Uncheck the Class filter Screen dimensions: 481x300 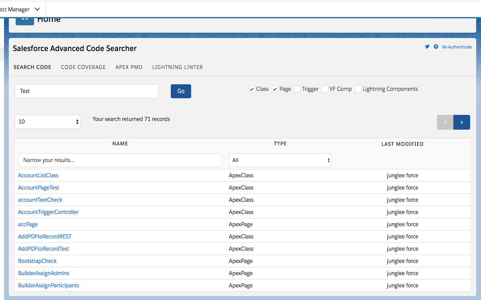pos(251,89)
